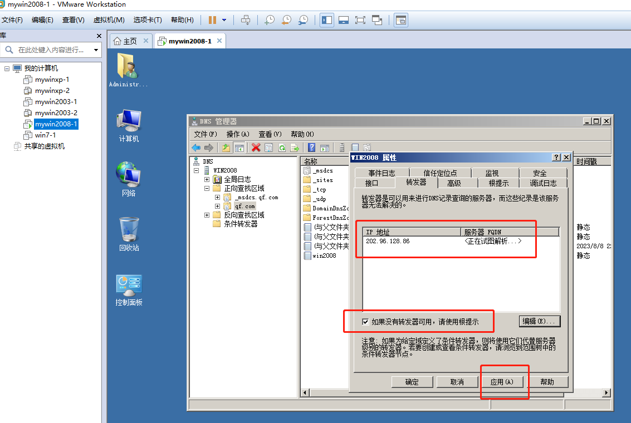Open the power options dropdown arrow beside pause
631x423 pixels.
224,19
